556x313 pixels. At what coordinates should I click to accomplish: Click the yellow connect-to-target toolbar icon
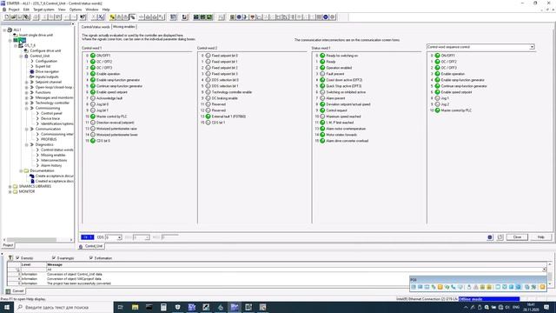click(x=112, y=17)
